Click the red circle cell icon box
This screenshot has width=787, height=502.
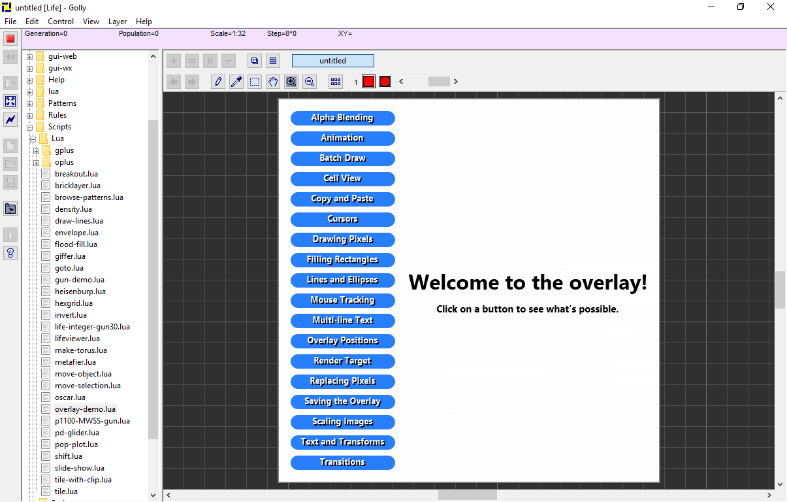pos(385,82)
